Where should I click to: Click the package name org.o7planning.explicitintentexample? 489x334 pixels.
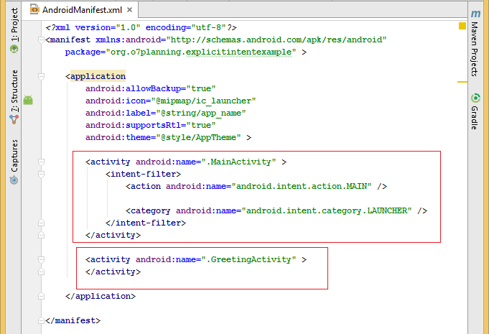(x=201, y=52)
